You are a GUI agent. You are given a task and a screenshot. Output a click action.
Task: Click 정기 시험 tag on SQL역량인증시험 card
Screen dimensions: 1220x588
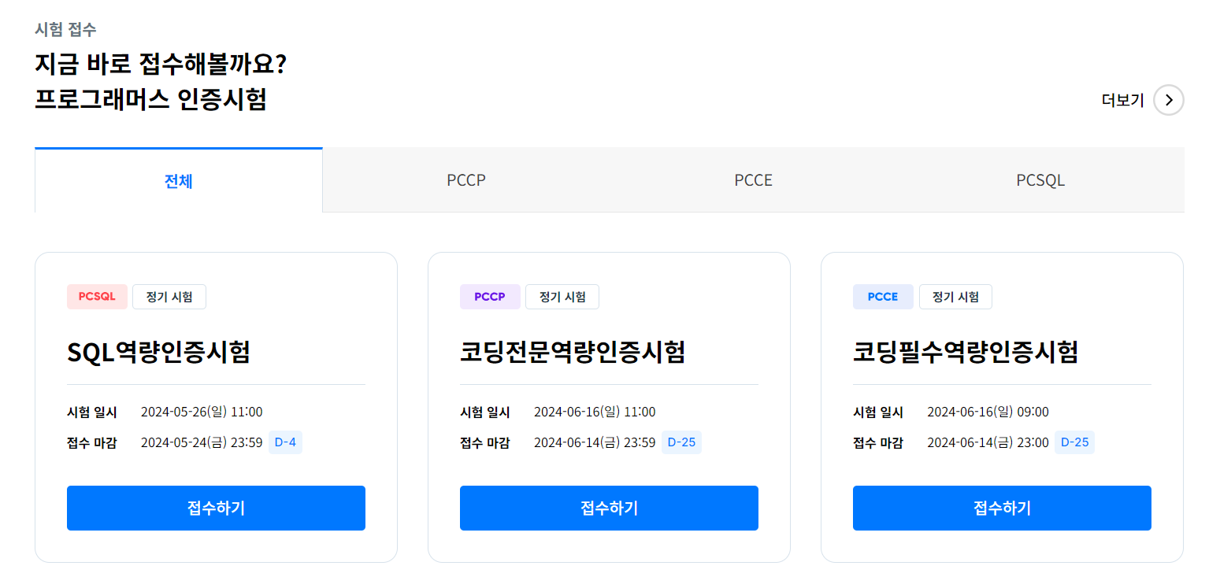point(169,297)
